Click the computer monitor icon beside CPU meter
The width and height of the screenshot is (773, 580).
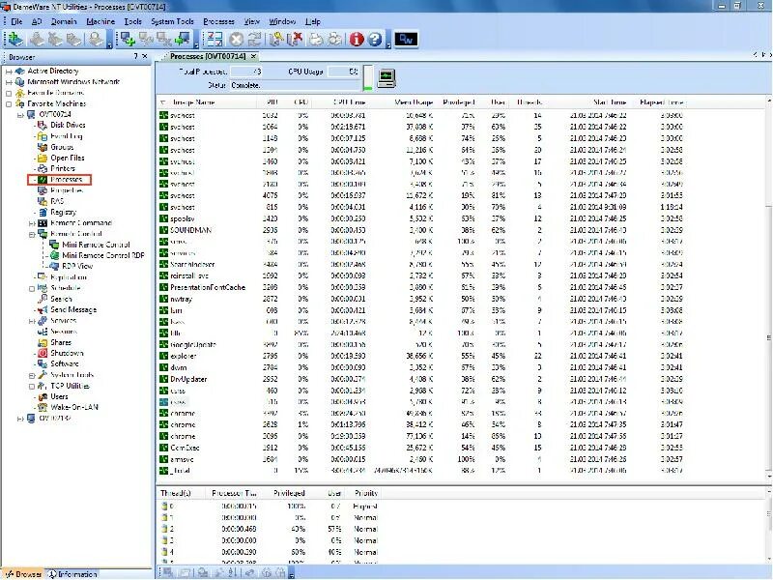[x=386, y=78]
